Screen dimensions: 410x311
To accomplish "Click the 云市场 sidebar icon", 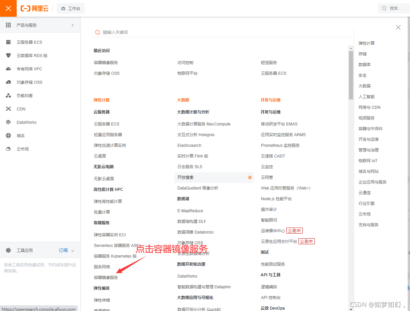I will click(x=9, y=149).
